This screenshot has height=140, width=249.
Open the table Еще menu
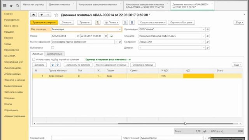237,65
